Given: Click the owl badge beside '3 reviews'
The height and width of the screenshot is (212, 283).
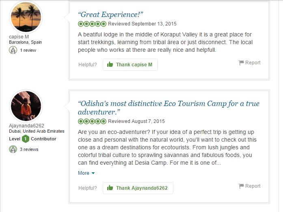Looking at the screenshot, I should [x=13, y=149].
